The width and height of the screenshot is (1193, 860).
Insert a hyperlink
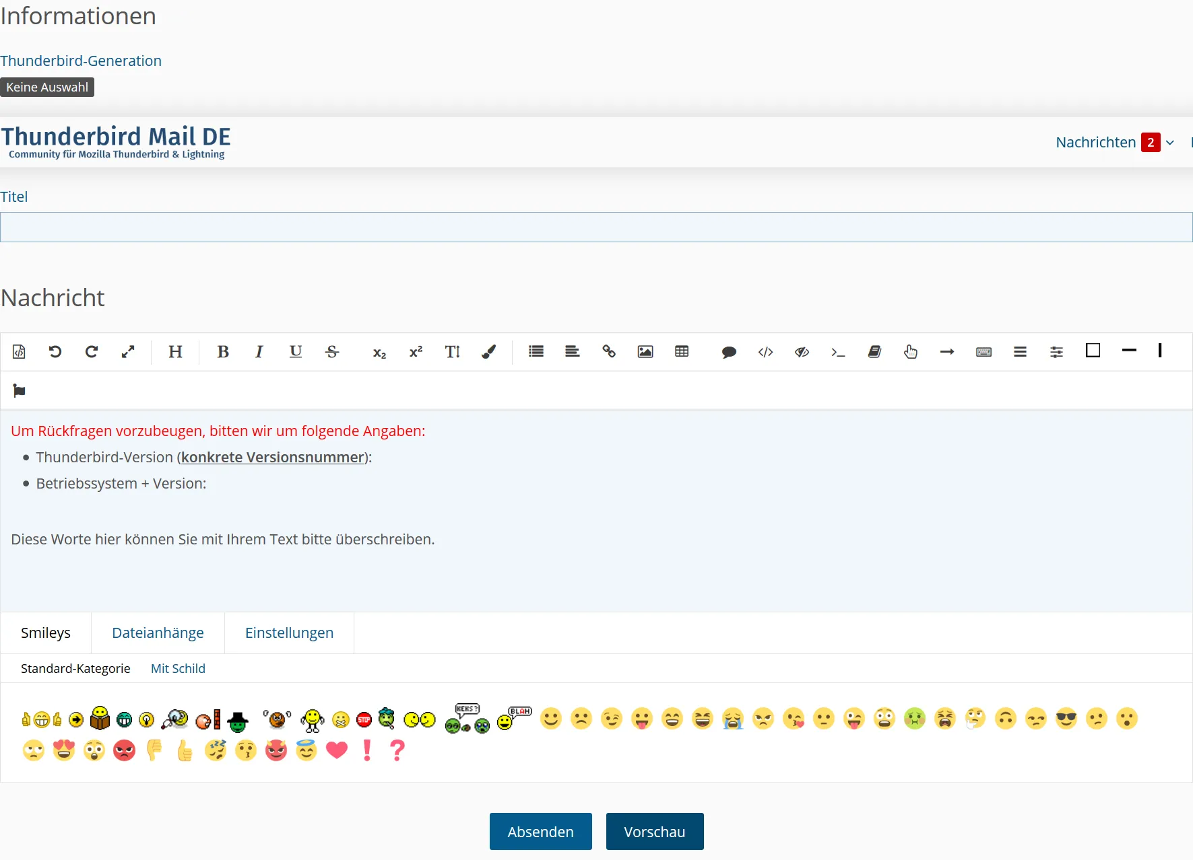click(x=609, y=351)
